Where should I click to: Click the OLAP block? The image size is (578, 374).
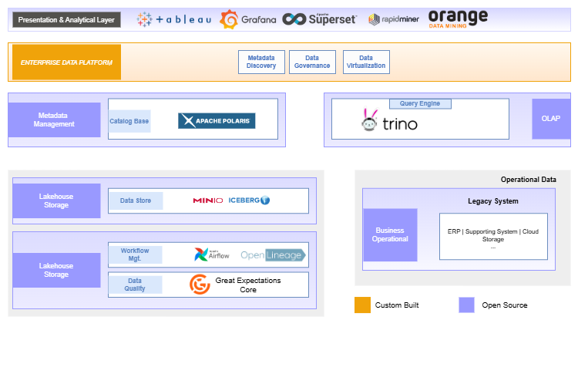click(551, 119)
